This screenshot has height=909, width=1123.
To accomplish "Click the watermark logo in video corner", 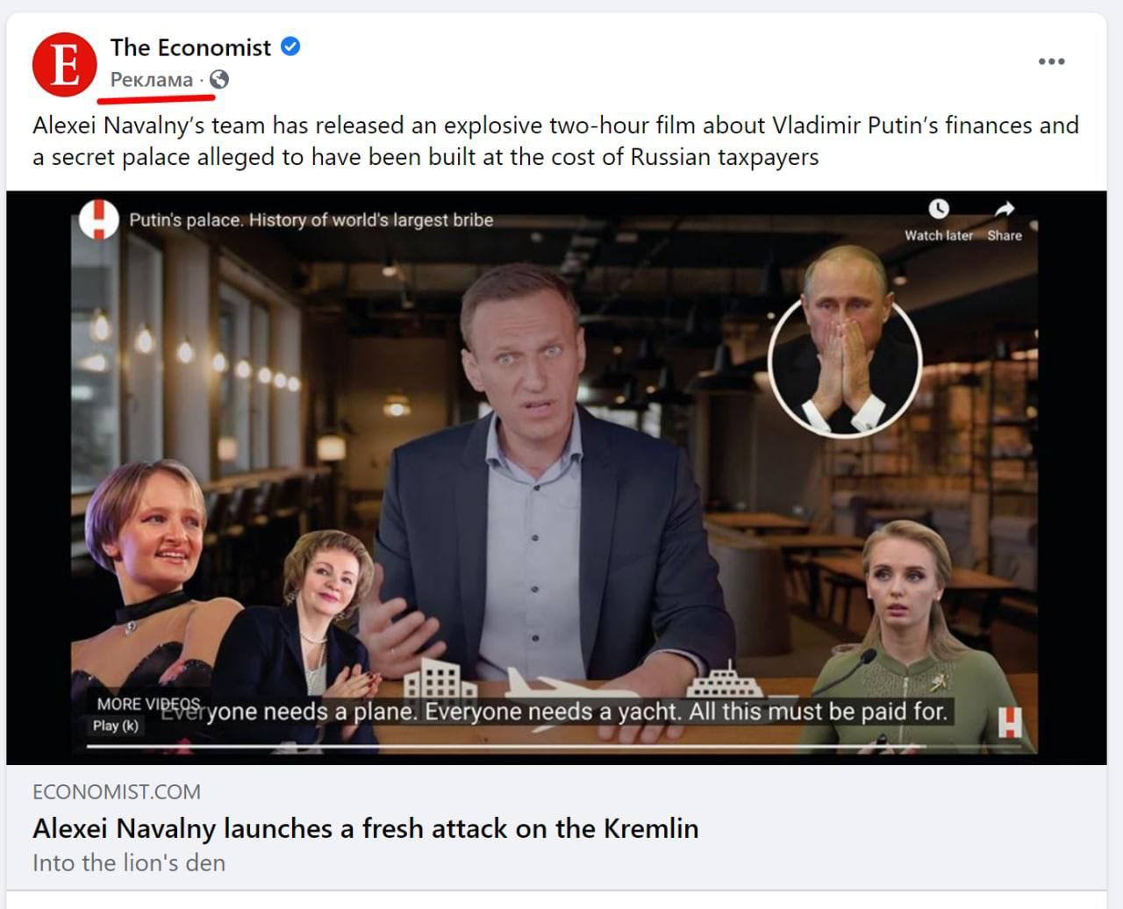I will point(1010,721).
